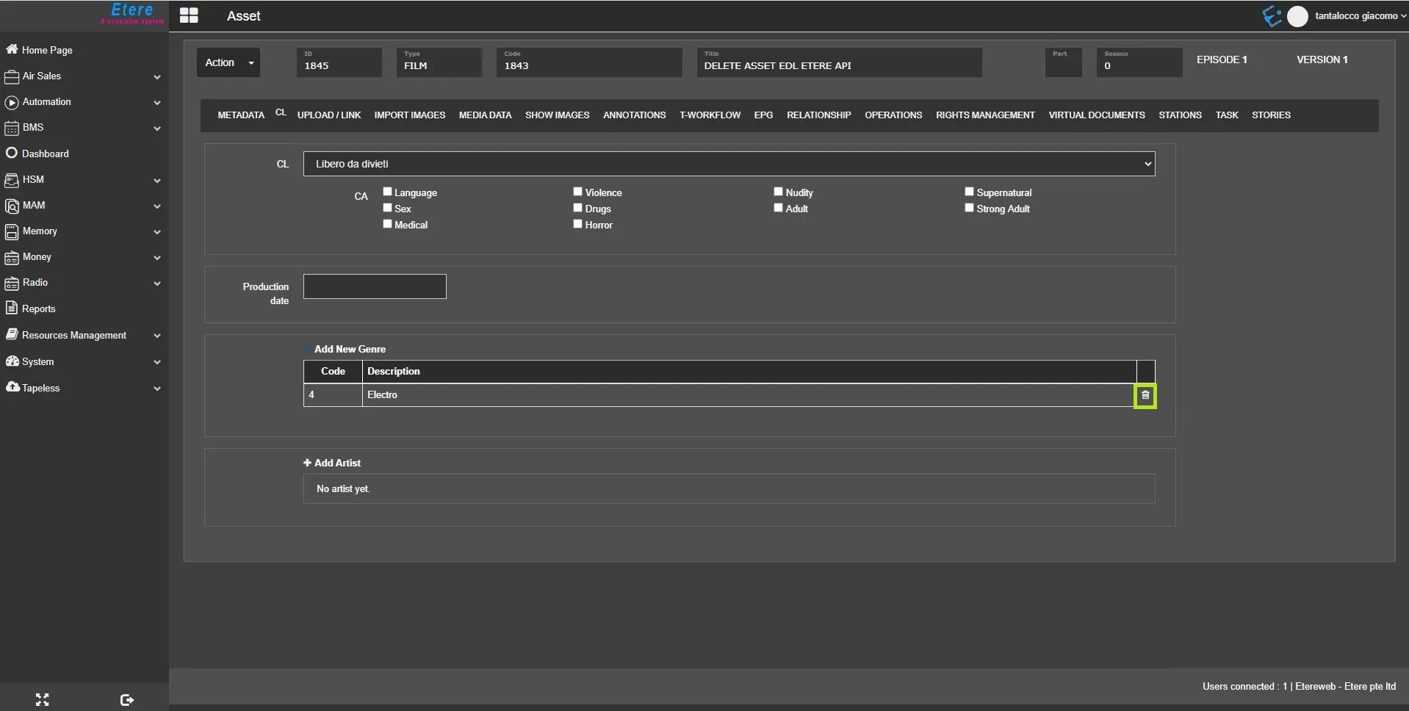Click the logout icon at sidebar bottom

[126, 700]
